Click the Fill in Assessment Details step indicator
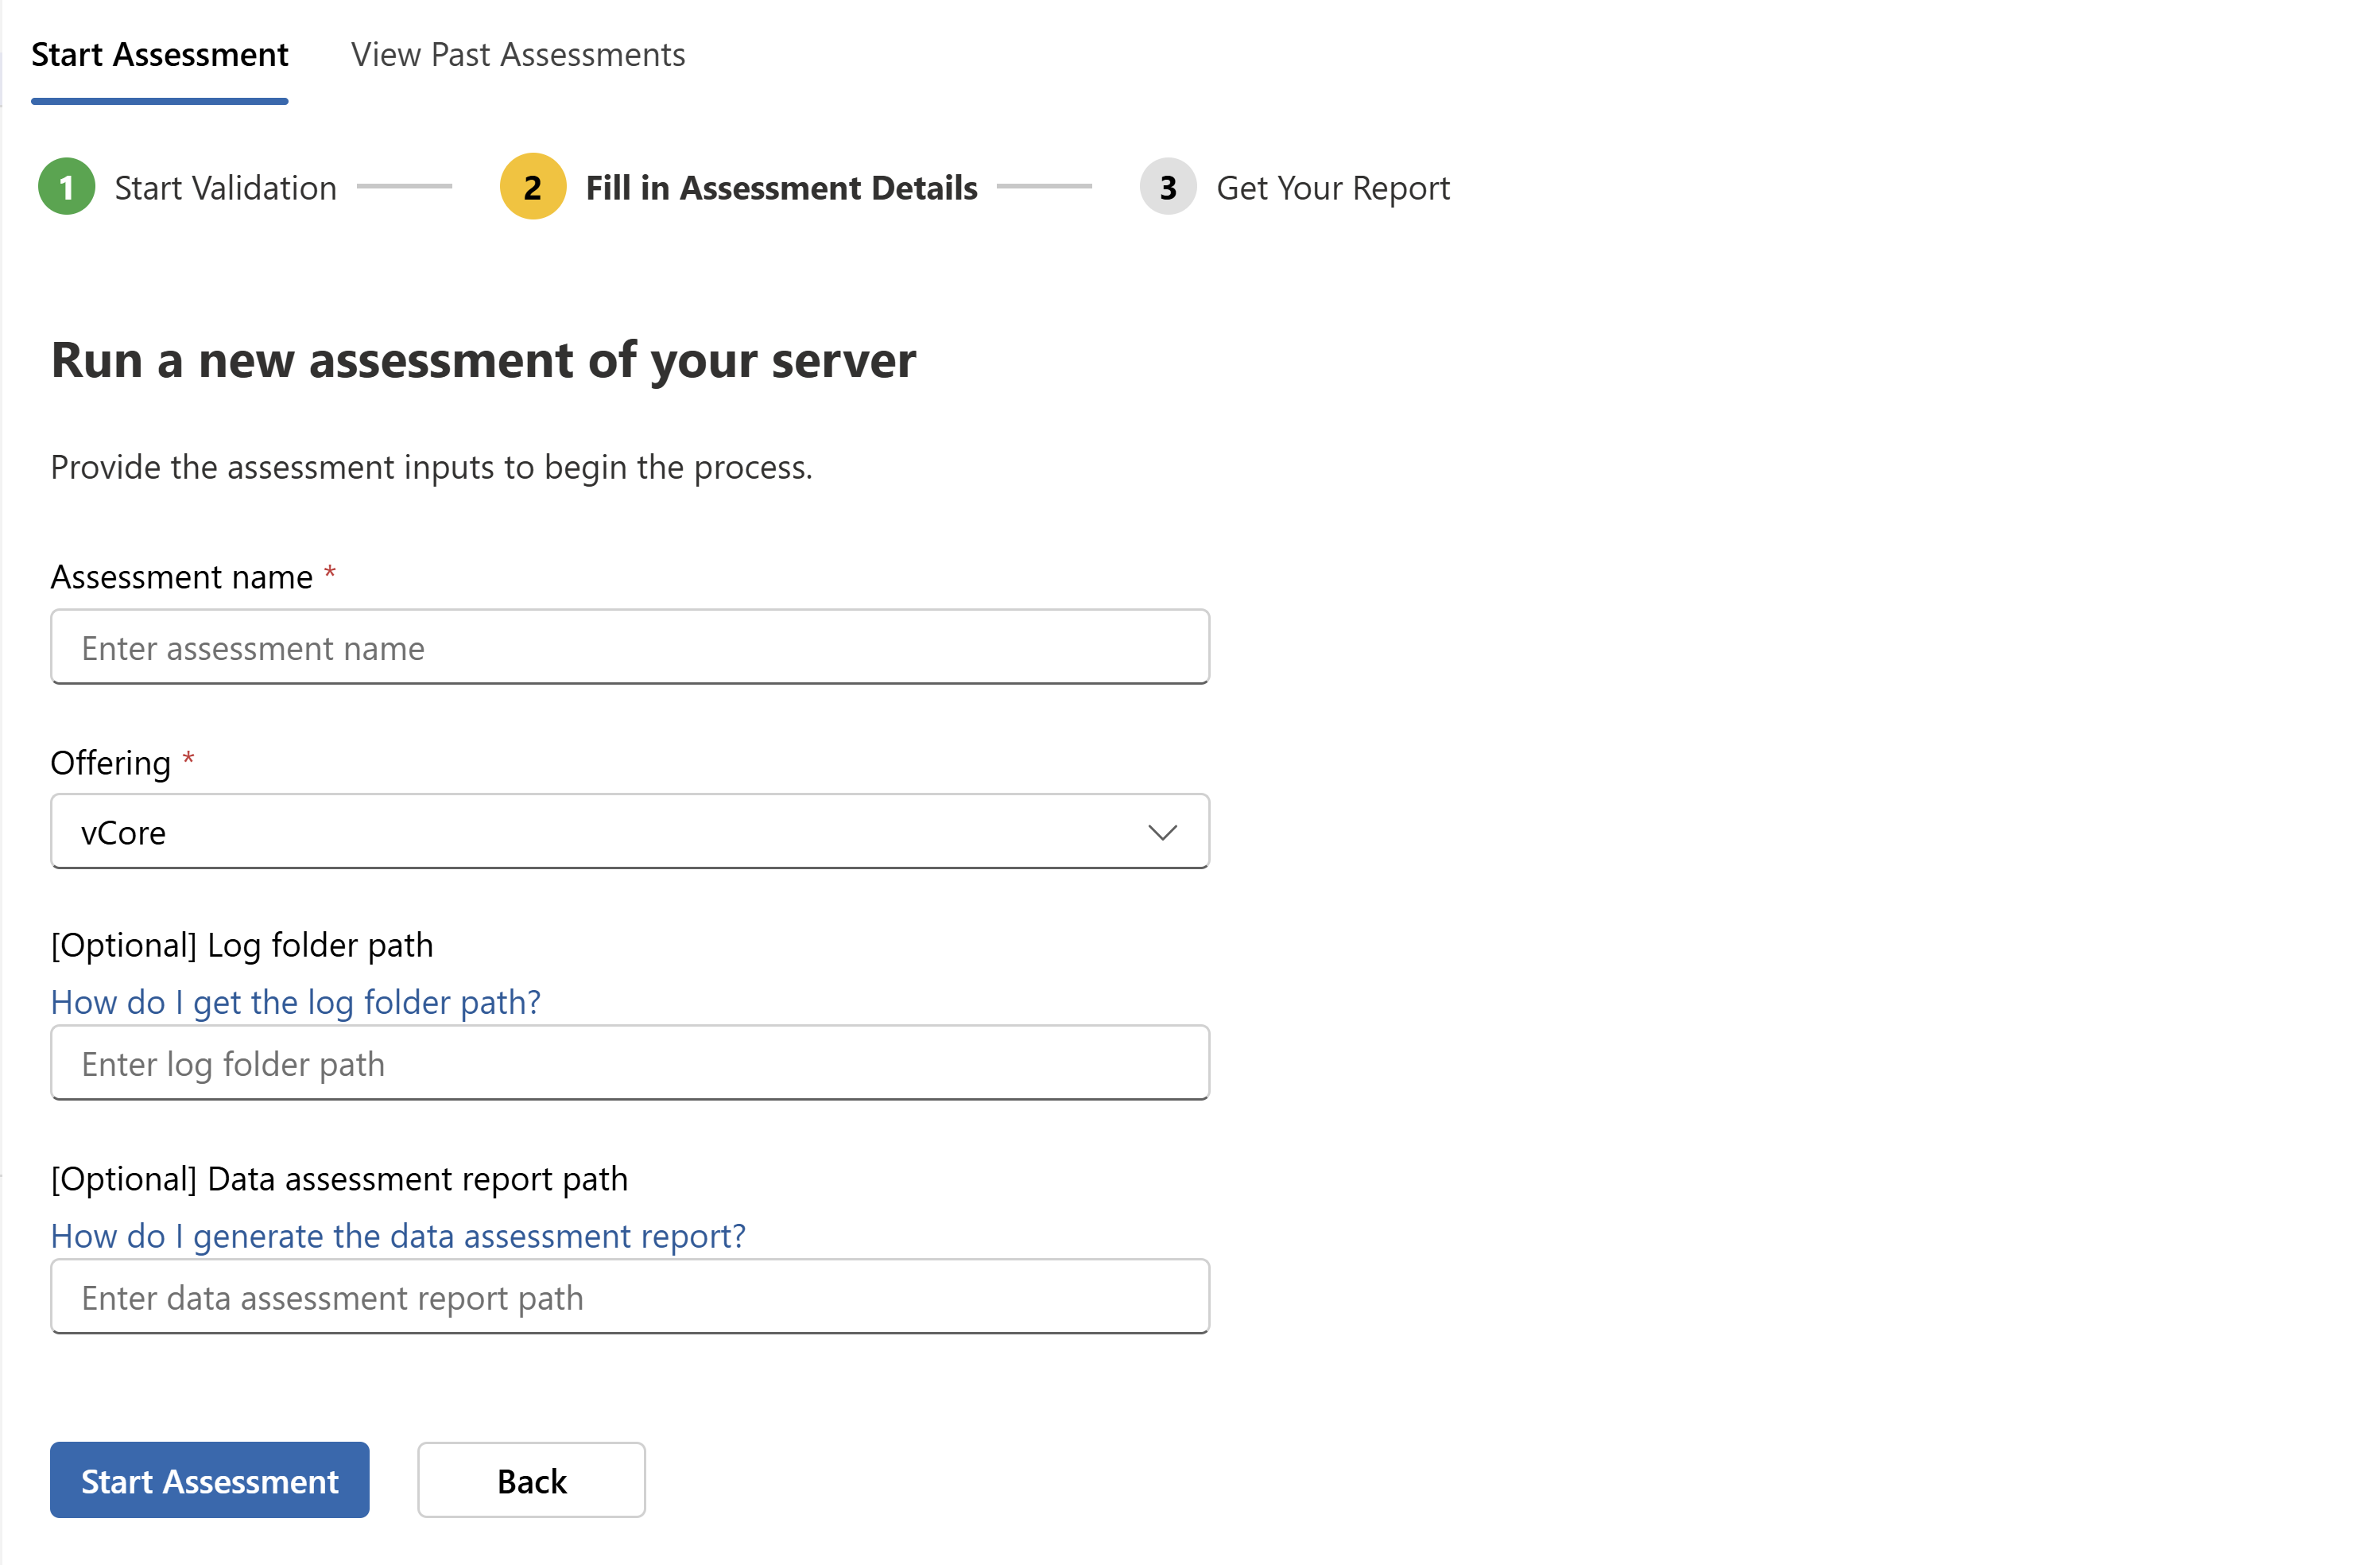Viewport: 2380px width, 1565px height. pyautogui.click(x=783, y=187)
